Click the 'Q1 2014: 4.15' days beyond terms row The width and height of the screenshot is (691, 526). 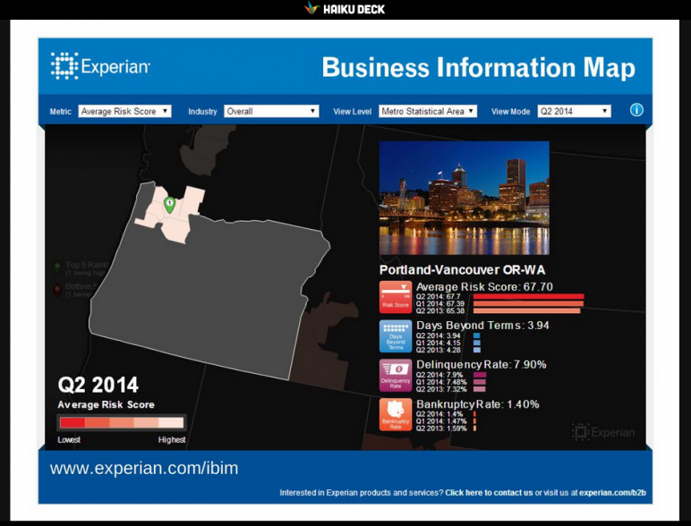448,343
